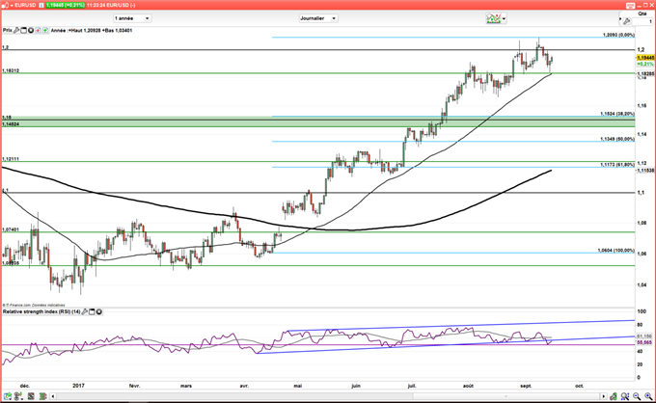Click the info icon next to EURUSD
This screenshot has width=656, height=403.
tap(41, 5)
